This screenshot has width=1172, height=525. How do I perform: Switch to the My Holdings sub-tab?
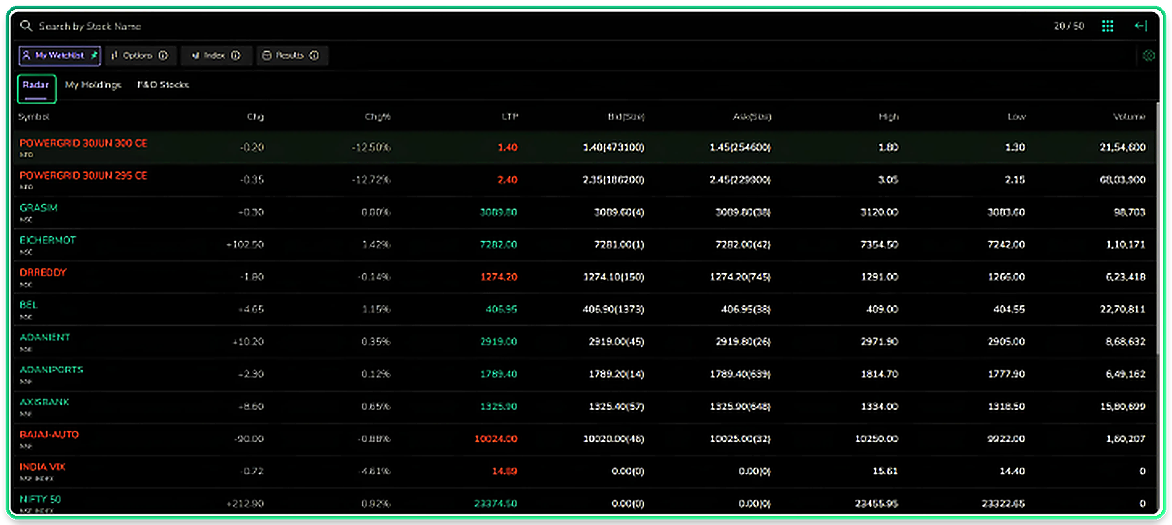click(x=93, y=85)
